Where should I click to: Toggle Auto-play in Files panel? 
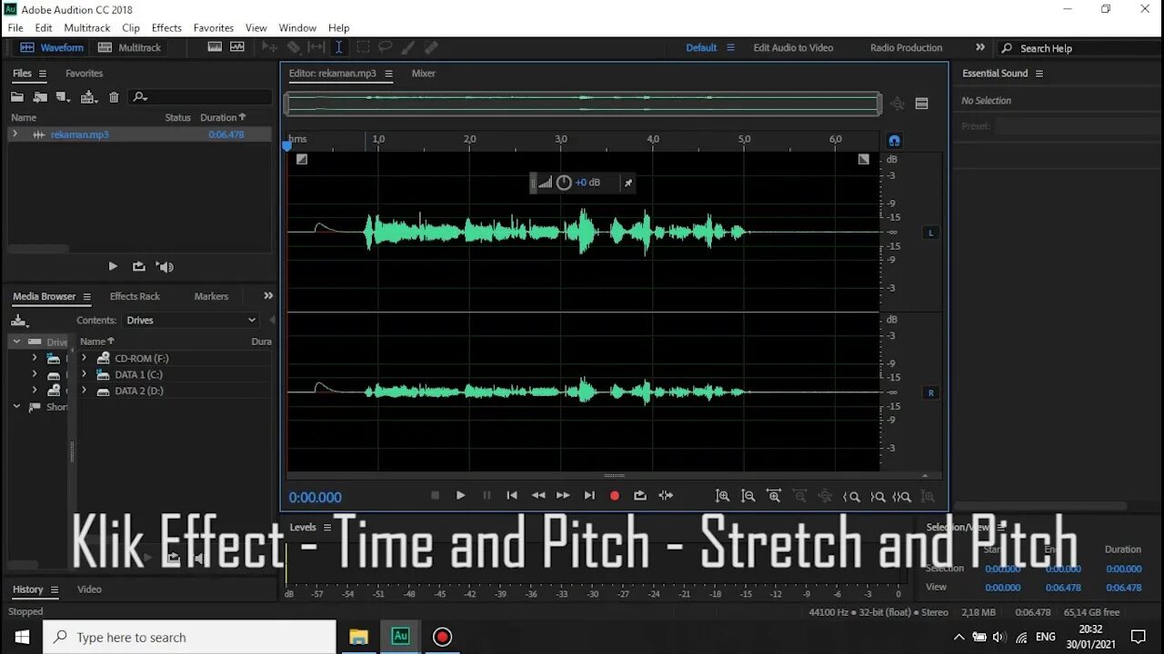point(165,266)
